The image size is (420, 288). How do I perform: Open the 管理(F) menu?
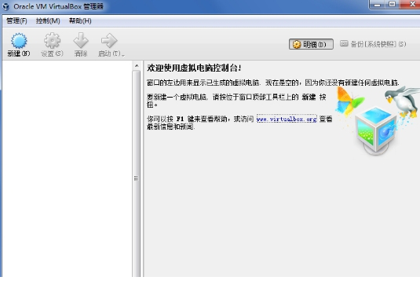coord(16,21)
